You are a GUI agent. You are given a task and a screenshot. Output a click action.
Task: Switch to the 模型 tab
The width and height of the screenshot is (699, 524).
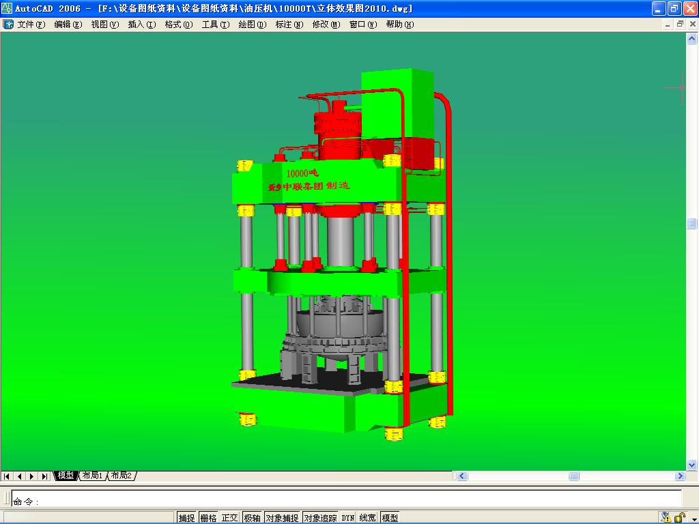[x=66, y=476]
